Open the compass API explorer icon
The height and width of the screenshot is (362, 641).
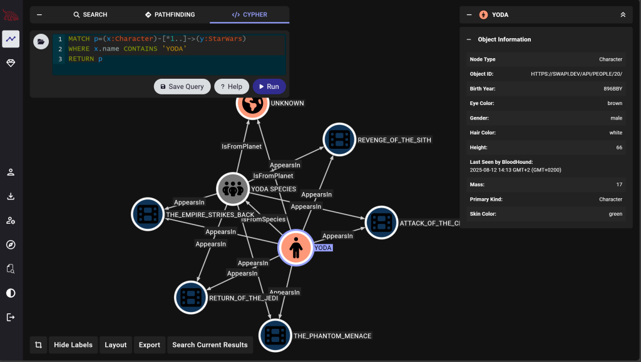click(11, 244)
